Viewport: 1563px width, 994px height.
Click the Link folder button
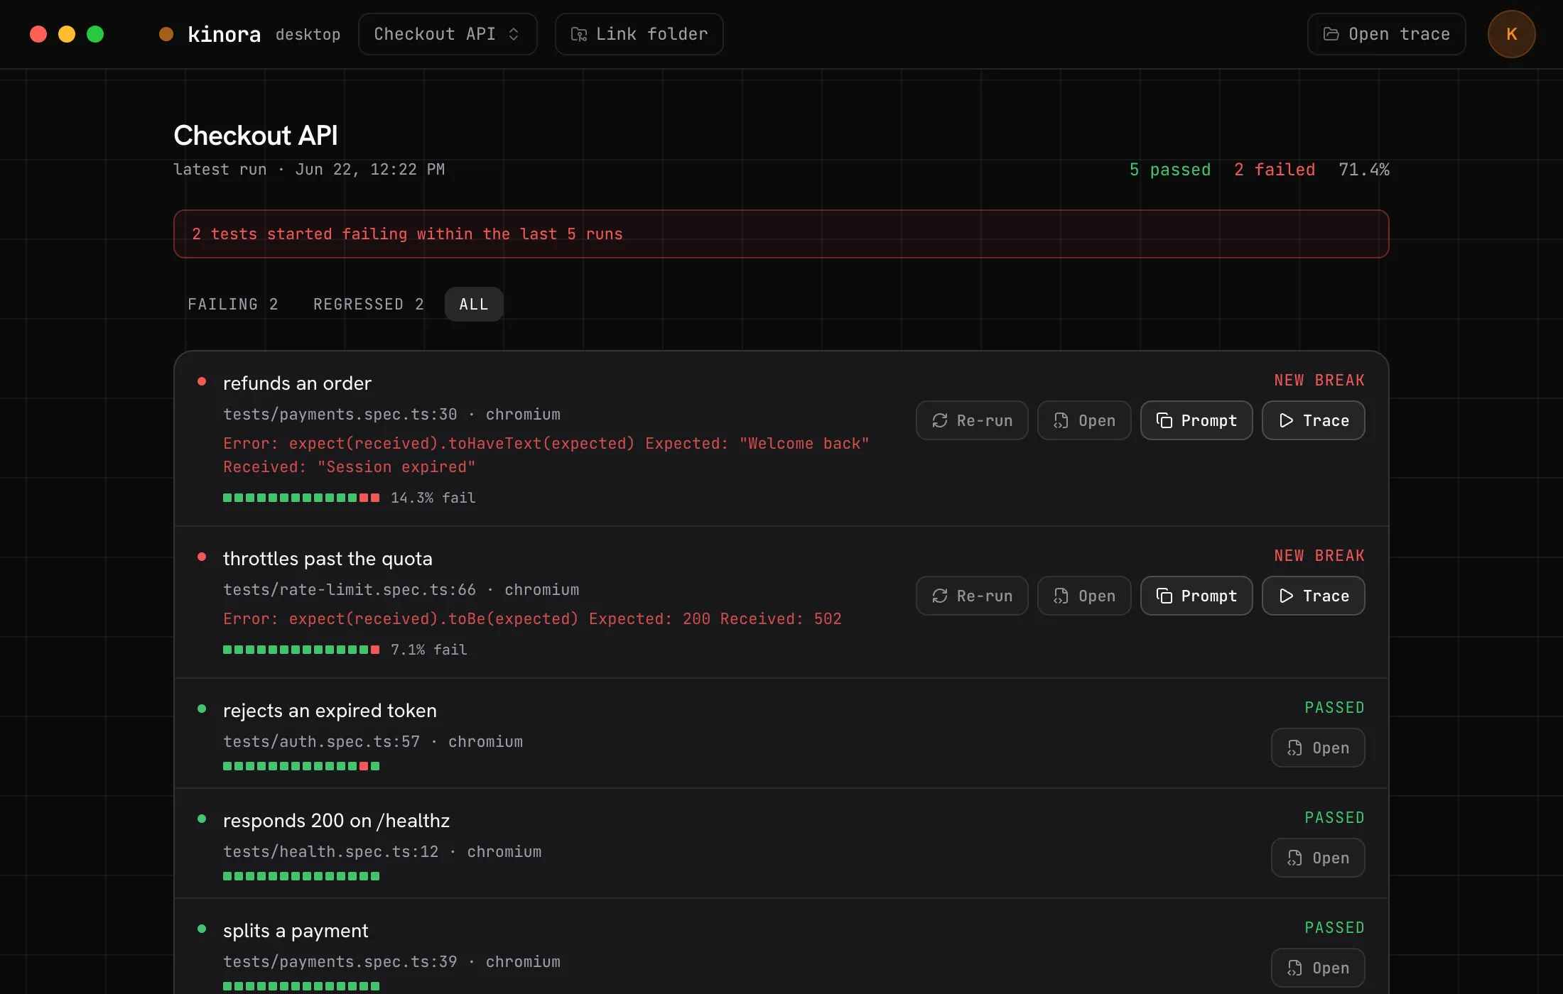[639, 34]
